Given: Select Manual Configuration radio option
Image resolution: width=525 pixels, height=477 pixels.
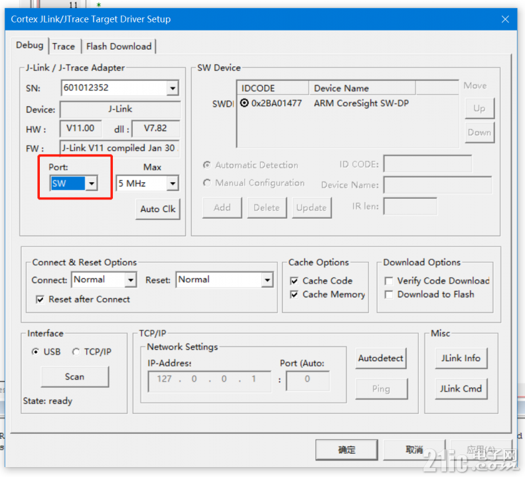Looking at the screenshot, I should 207,183.
